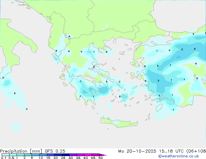Viewport: 206px width, 159px height.
Task: Pick the legend swatch between 45 and 50
Action: (96, 155)
